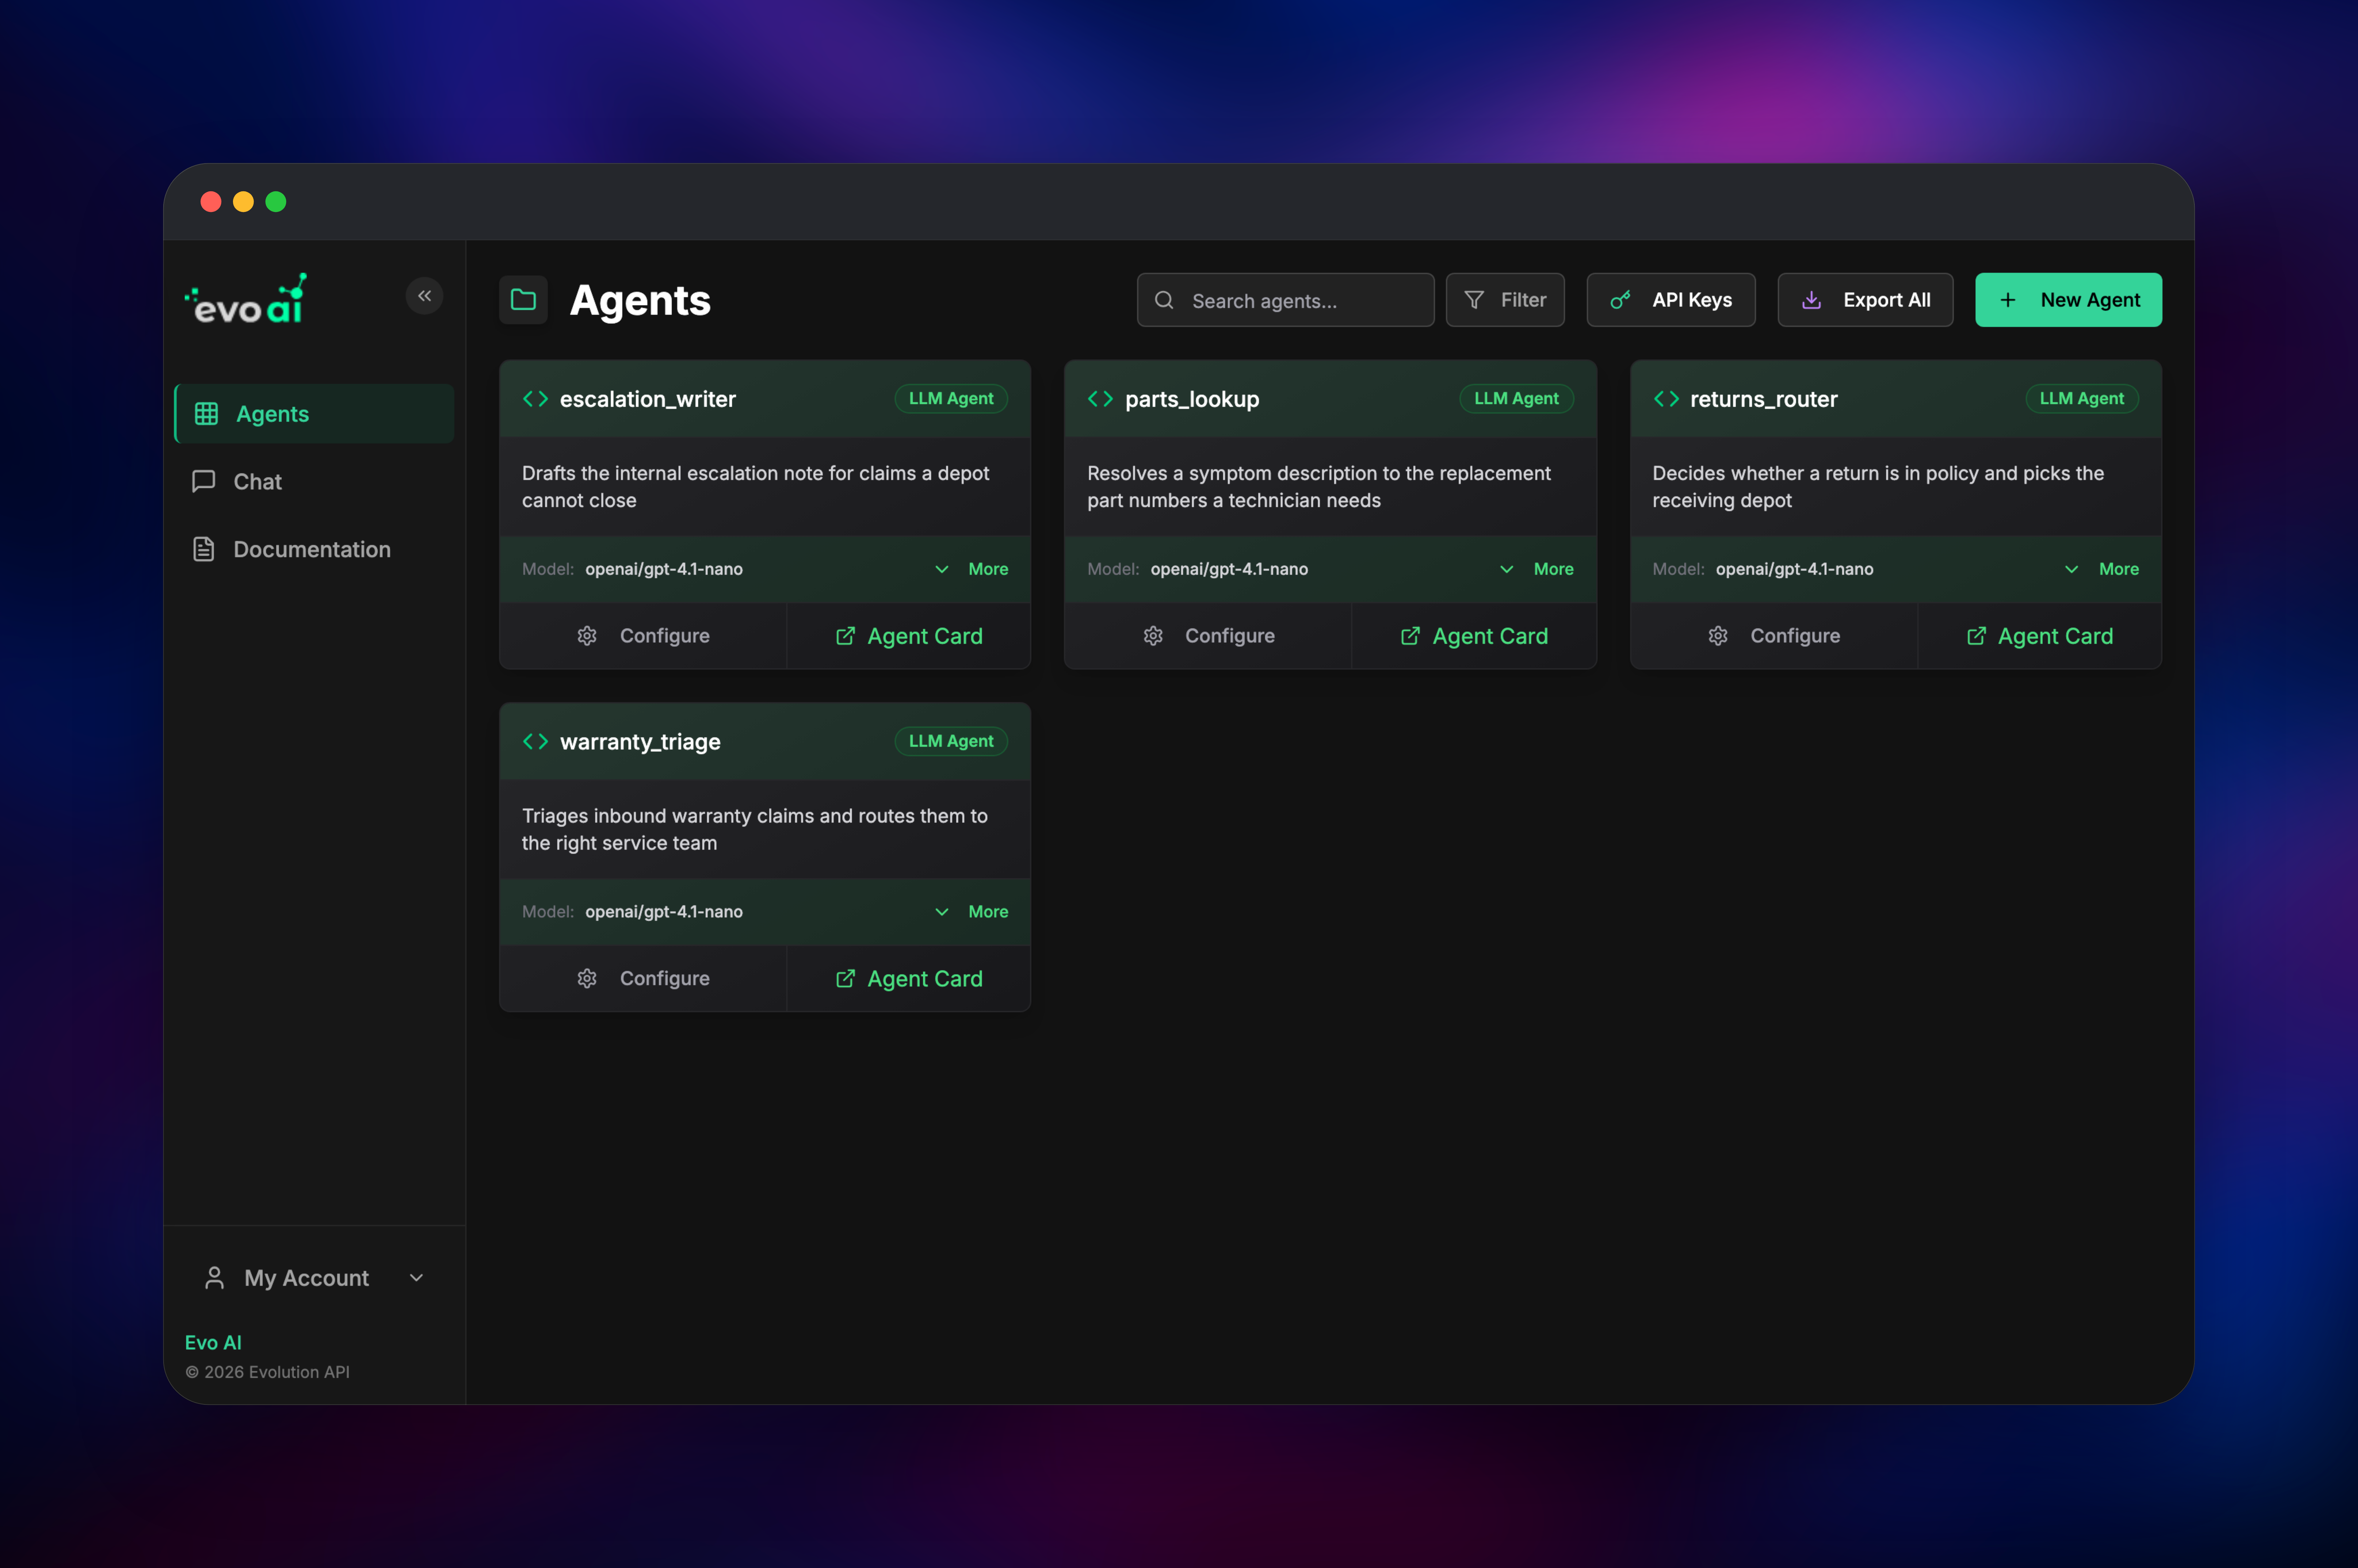The width and height of the screenshot is (2358, 1568).
Task: Click the code icon on warranty_triage card
Action: pyautogui.click(x=535, y=741)
